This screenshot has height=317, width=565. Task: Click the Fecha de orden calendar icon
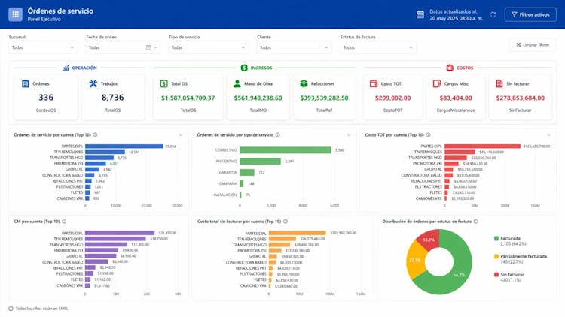[x=148, y=47]
